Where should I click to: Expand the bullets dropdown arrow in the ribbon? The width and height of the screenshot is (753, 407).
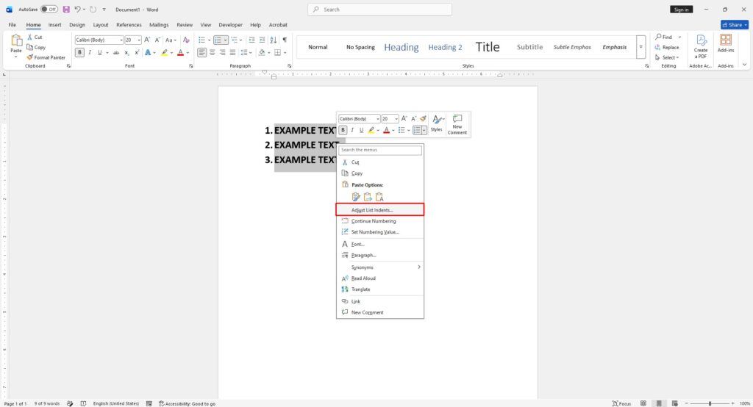coord(210,40)
